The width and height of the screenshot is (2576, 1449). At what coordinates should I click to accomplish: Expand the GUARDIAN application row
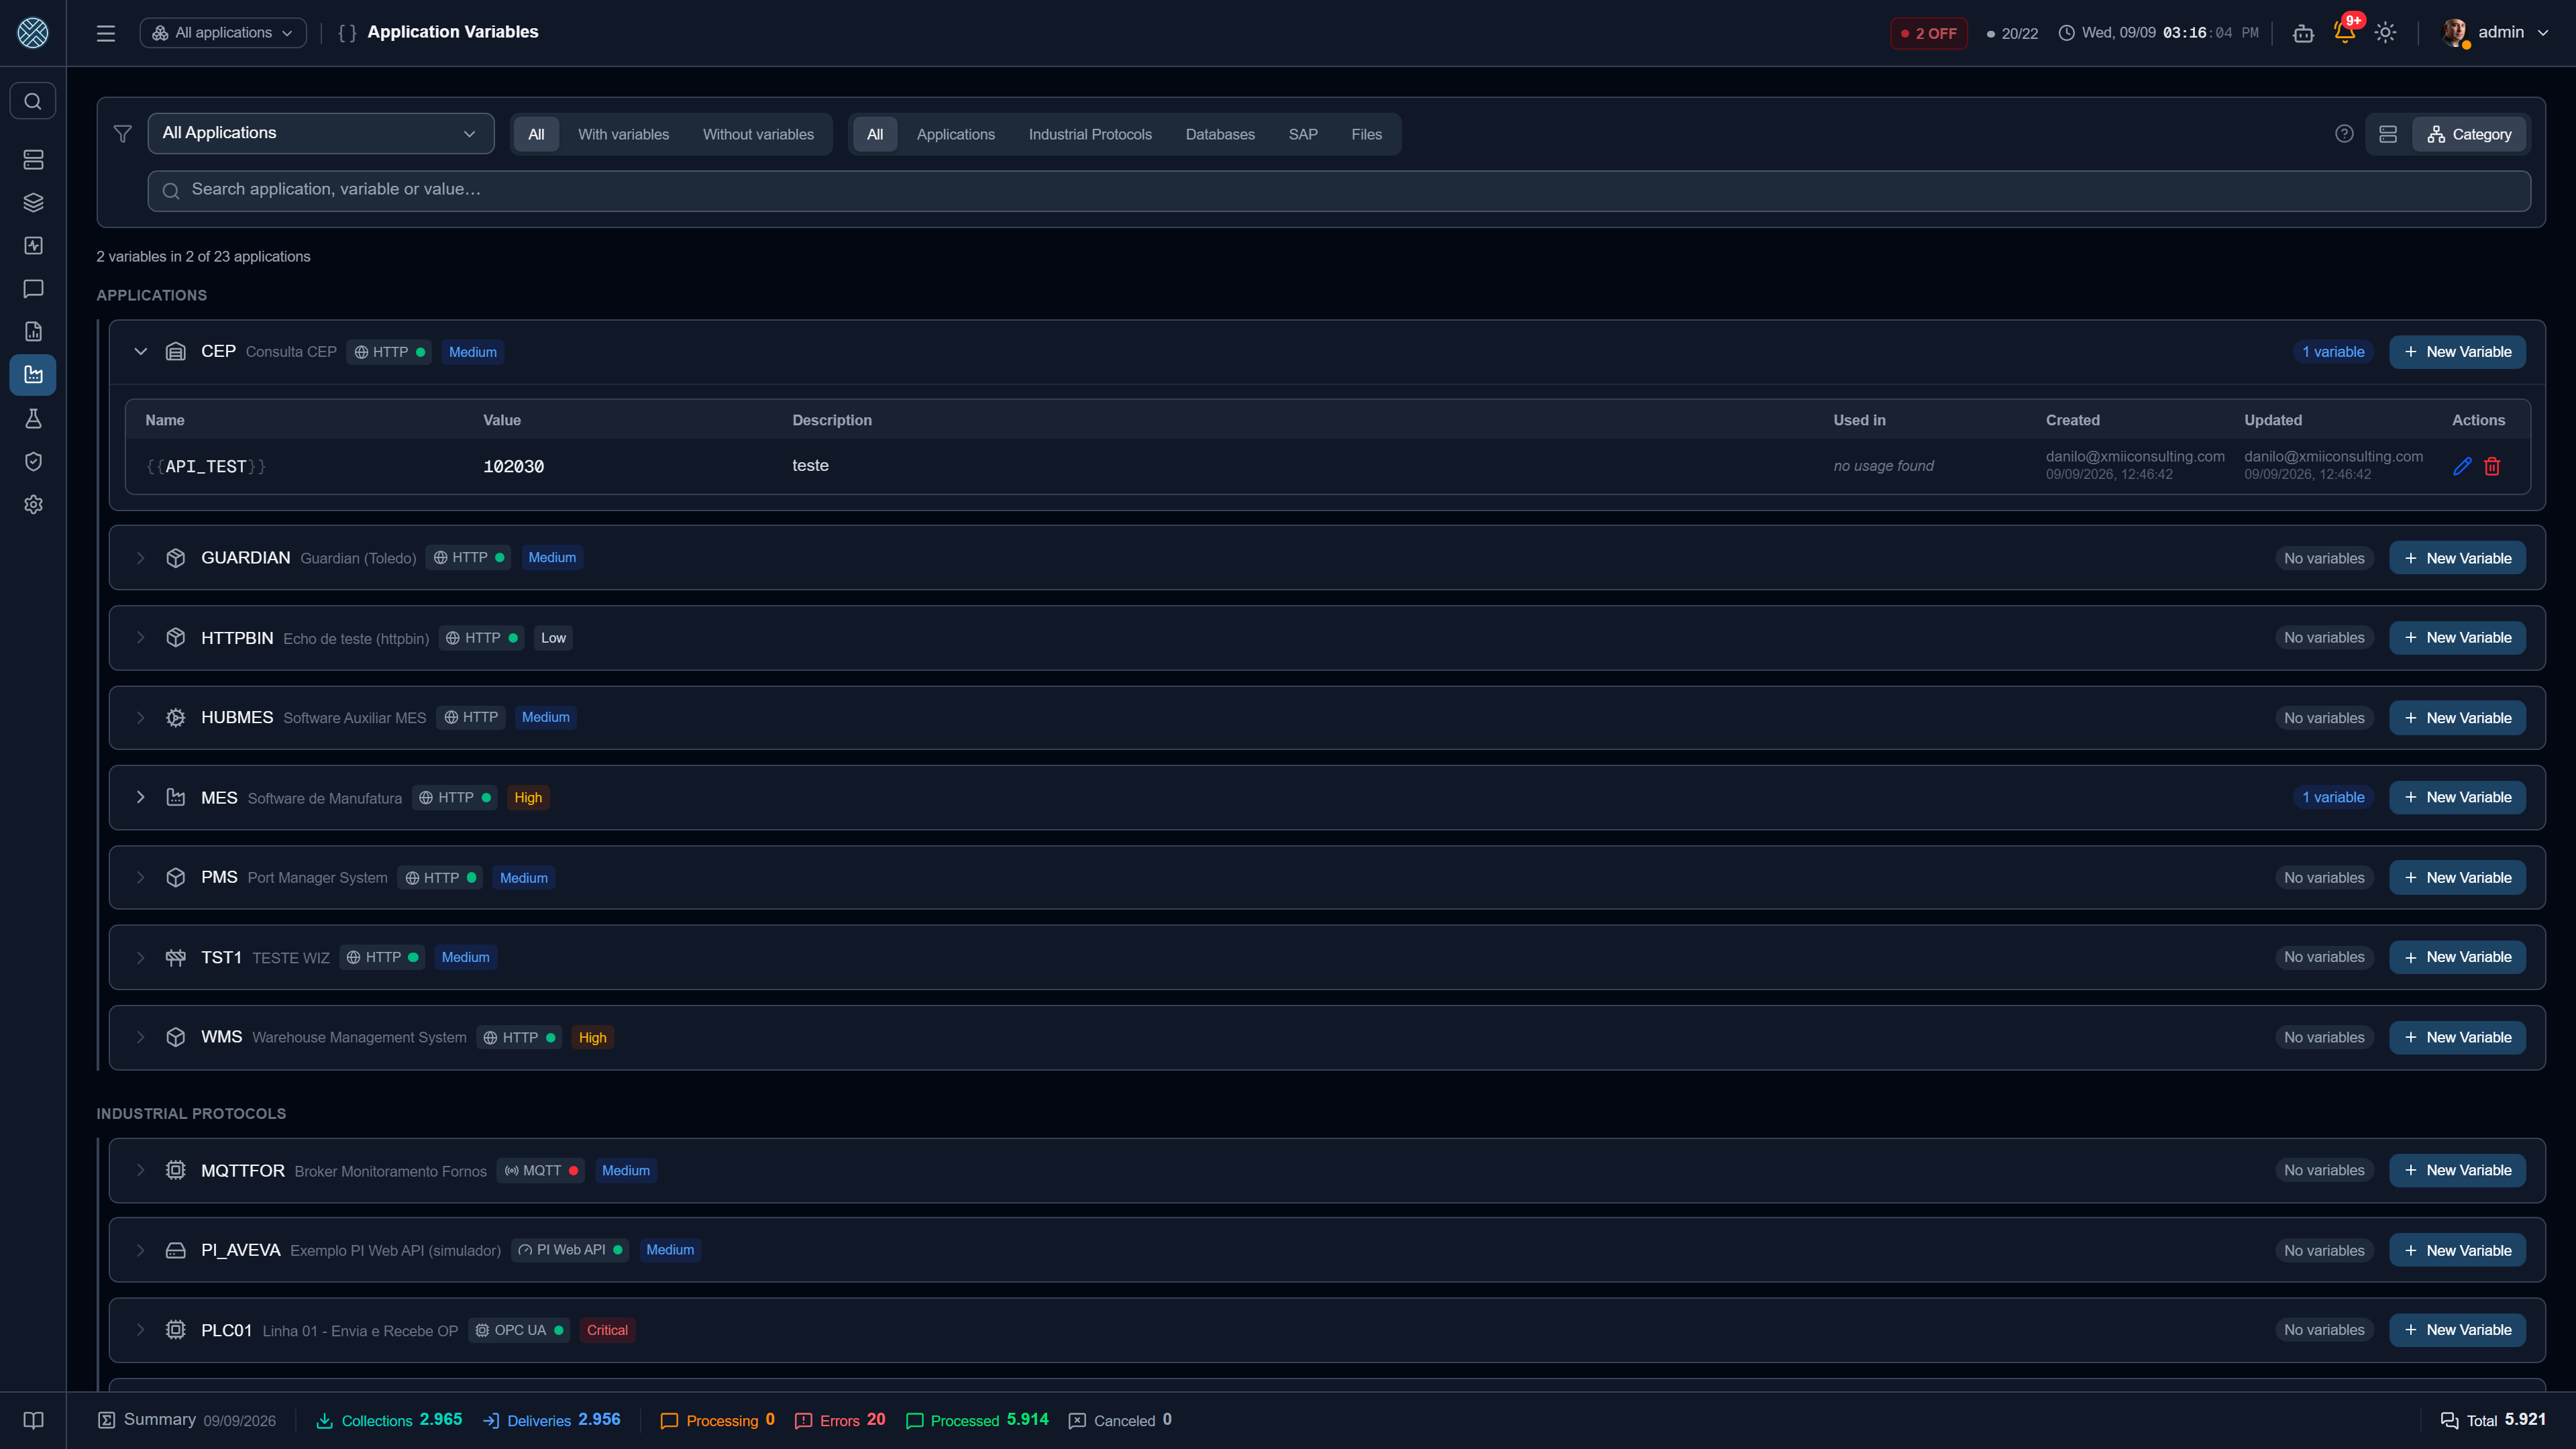tap(141, 558)
